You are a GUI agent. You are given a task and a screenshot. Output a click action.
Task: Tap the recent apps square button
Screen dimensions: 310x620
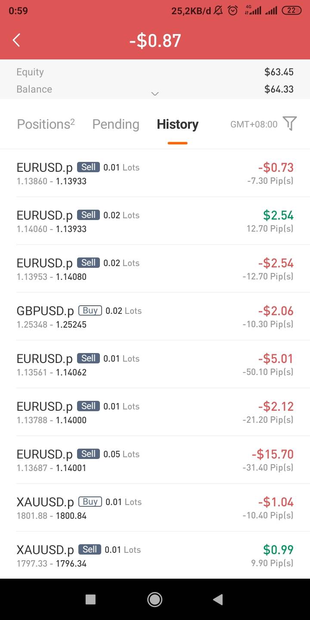[90, 599]
